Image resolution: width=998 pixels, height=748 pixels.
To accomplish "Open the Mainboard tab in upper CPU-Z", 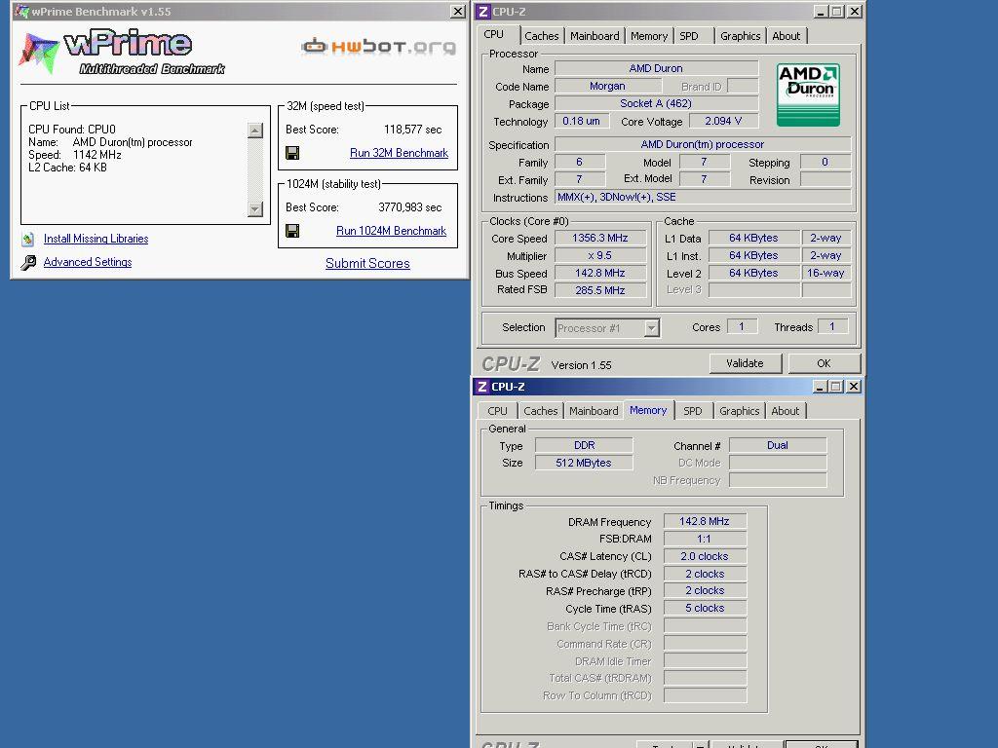I will 595,36.
